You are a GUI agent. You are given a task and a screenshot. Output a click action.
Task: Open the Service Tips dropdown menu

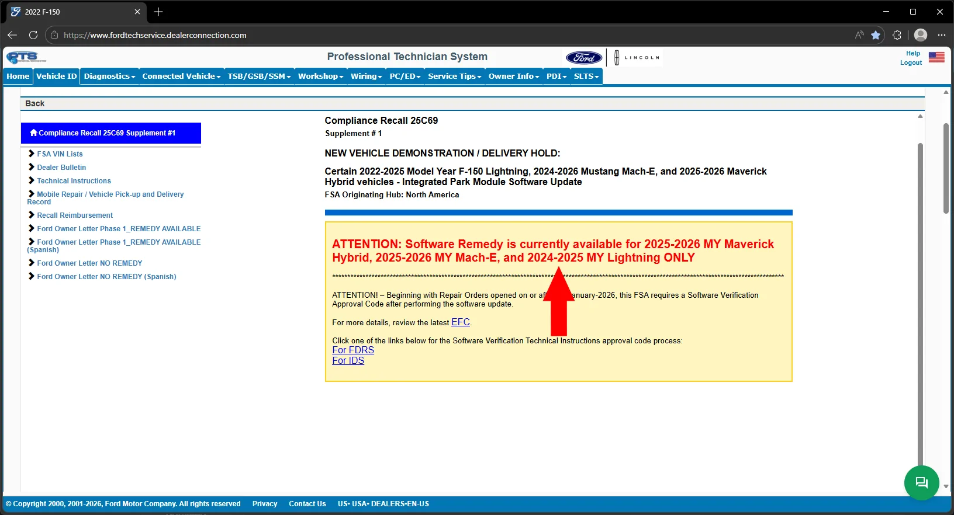tap(454, 76)
